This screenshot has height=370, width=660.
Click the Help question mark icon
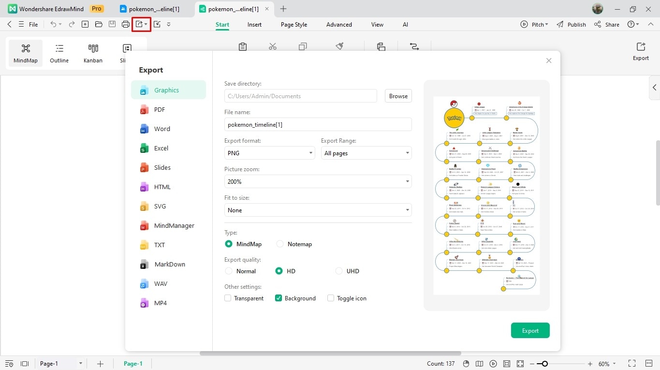pyautogui.click(x=631, y=24)
